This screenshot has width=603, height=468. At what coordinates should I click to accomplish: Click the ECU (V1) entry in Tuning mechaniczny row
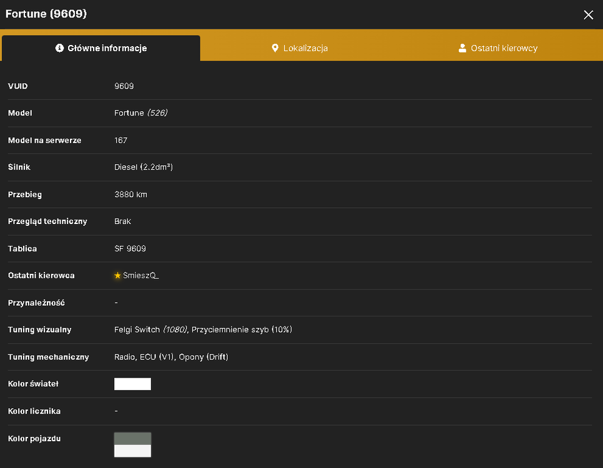click(157, 357)
